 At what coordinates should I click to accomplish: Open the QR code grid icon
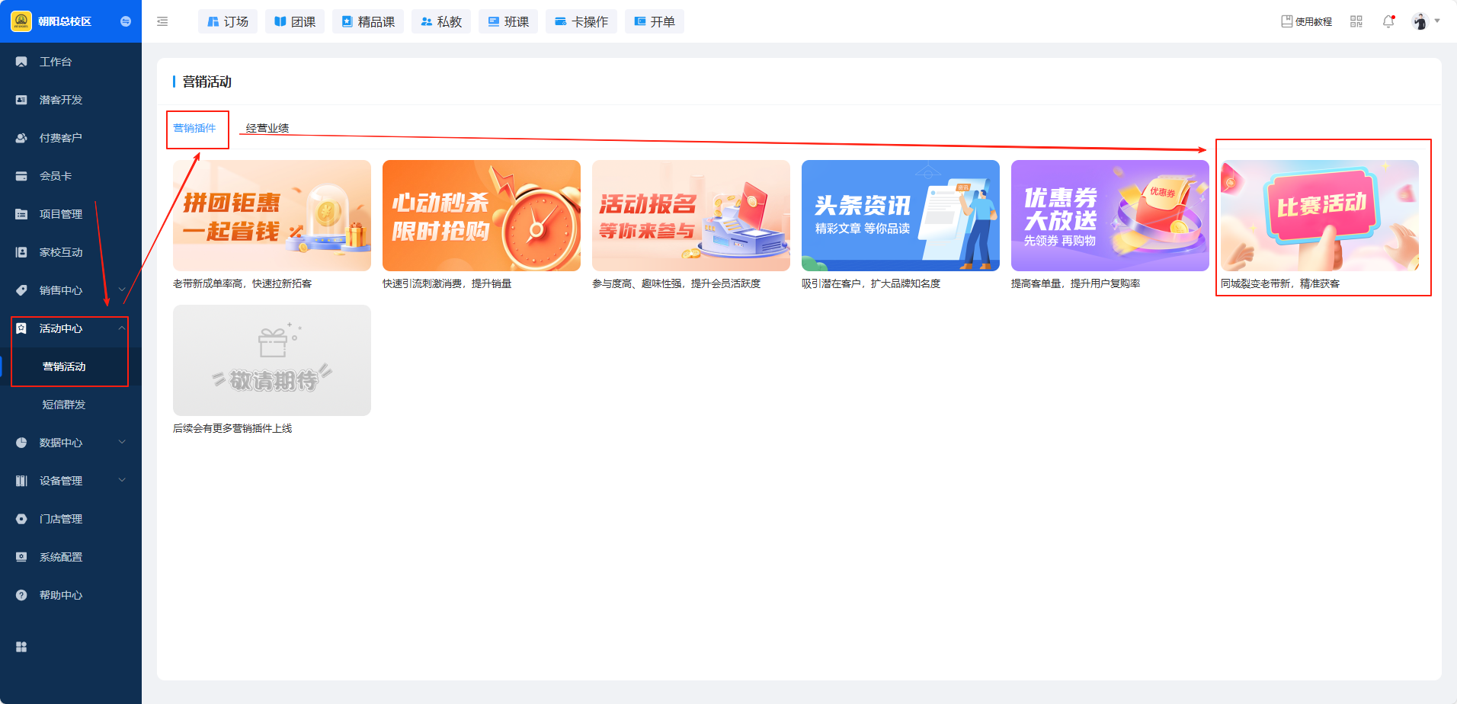1356,22
